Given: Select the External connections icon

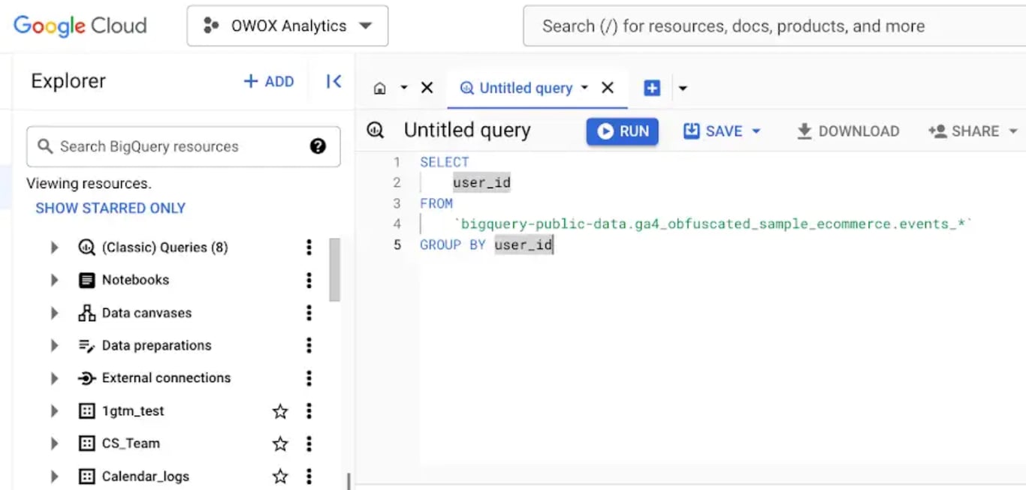Looking at the screenshot, I should tap(87, 378).
